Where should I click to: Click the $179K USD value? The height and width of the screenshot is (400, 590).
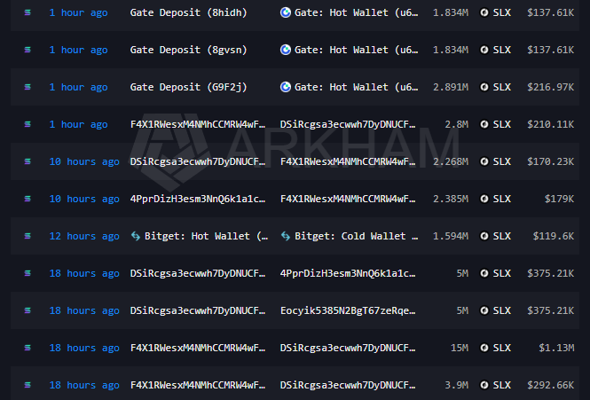click(559, 199)
